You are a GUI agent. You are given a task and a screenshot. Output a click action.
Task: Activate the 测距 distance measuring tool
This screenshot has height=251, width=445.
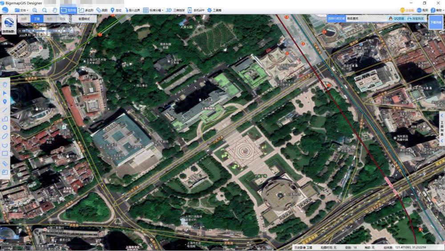102,10
